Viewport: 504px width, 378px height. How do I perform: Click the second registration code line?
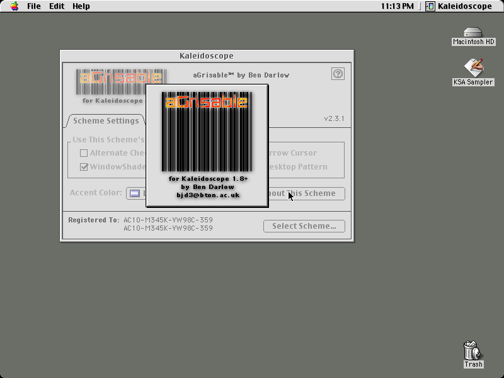point(168,228)
